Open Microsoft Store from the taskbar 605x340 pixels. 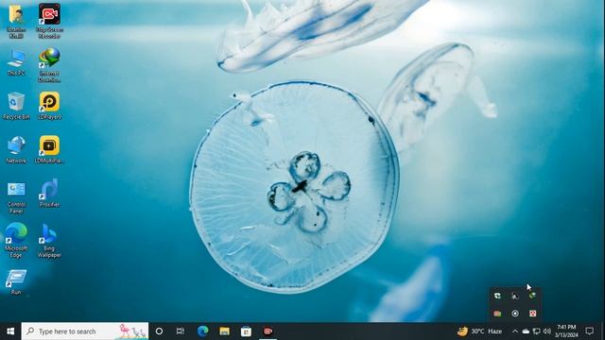pyautogui.click(x=246, y=331)
